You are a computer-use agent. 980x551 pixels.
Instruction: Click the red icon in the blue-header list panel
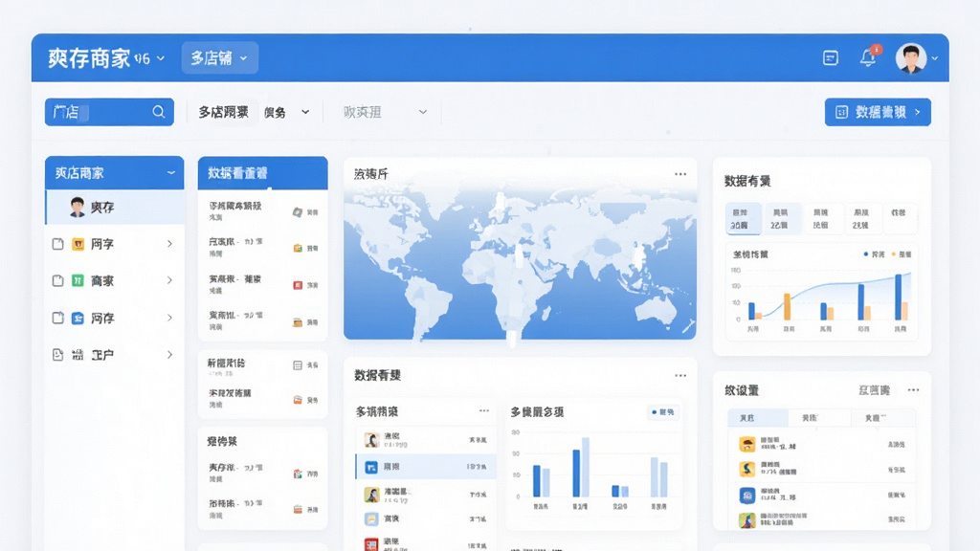(299, 285)
